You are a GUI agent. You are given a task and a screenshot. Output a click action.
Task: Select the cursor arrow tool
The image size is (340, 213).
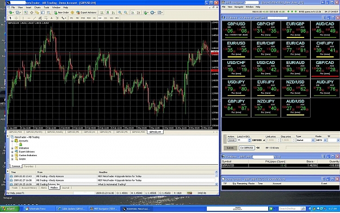point(10,18)
